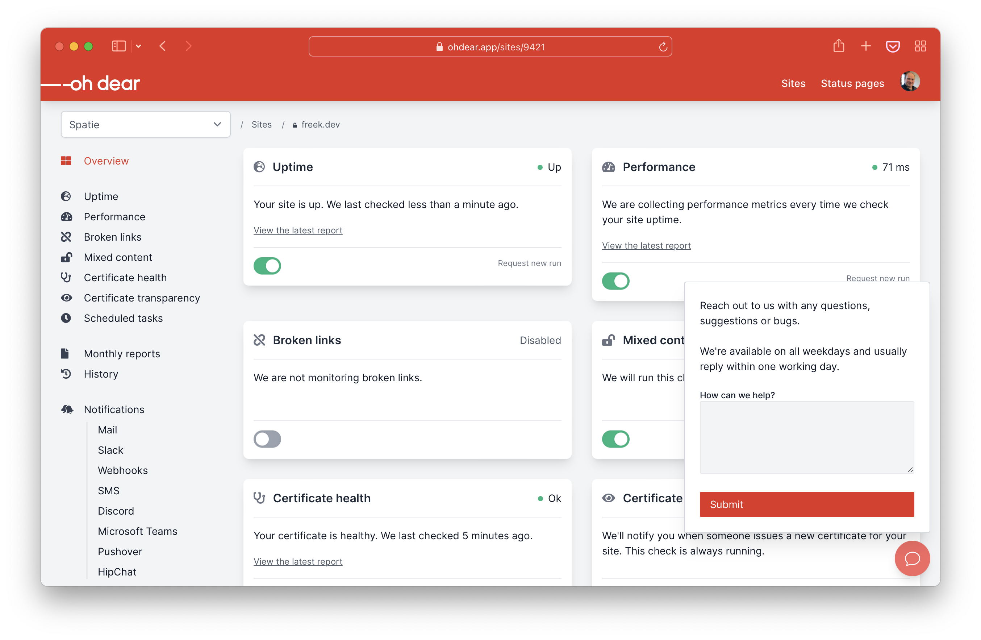Expand the sidebar options chevron
The image size is (981, 640).
[x=138, y=46]
